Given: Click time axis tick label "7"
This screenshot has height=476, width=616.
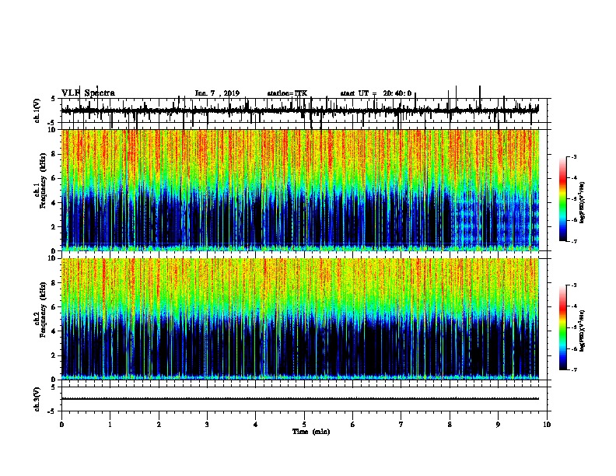Looking at the screenshot, I should tap(401, 425).
